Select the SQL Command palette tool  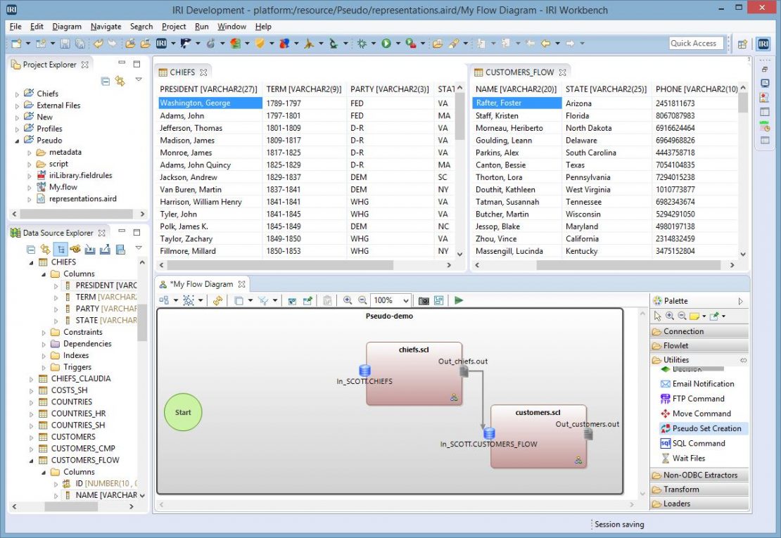point(693,444)
